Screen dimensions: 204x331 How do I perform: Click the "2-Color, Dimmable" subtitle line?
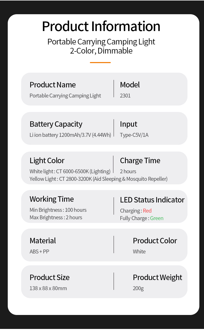(101, 51)
